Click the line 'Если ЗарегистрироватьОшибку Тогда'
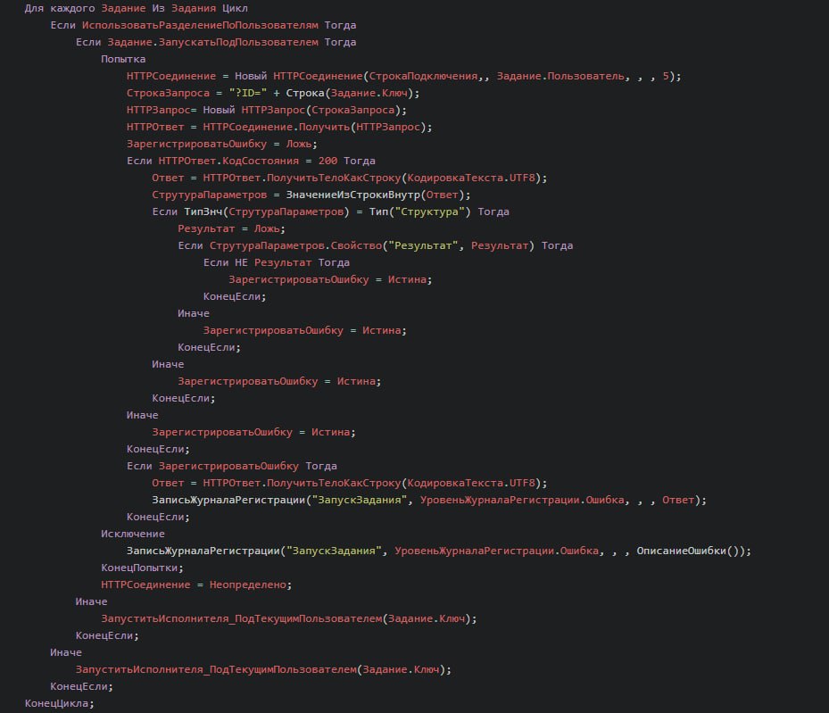 232,466
